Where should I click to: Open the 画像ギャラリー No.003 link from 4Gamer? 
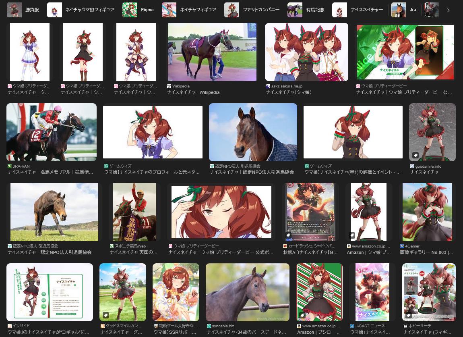pos(426,252)
